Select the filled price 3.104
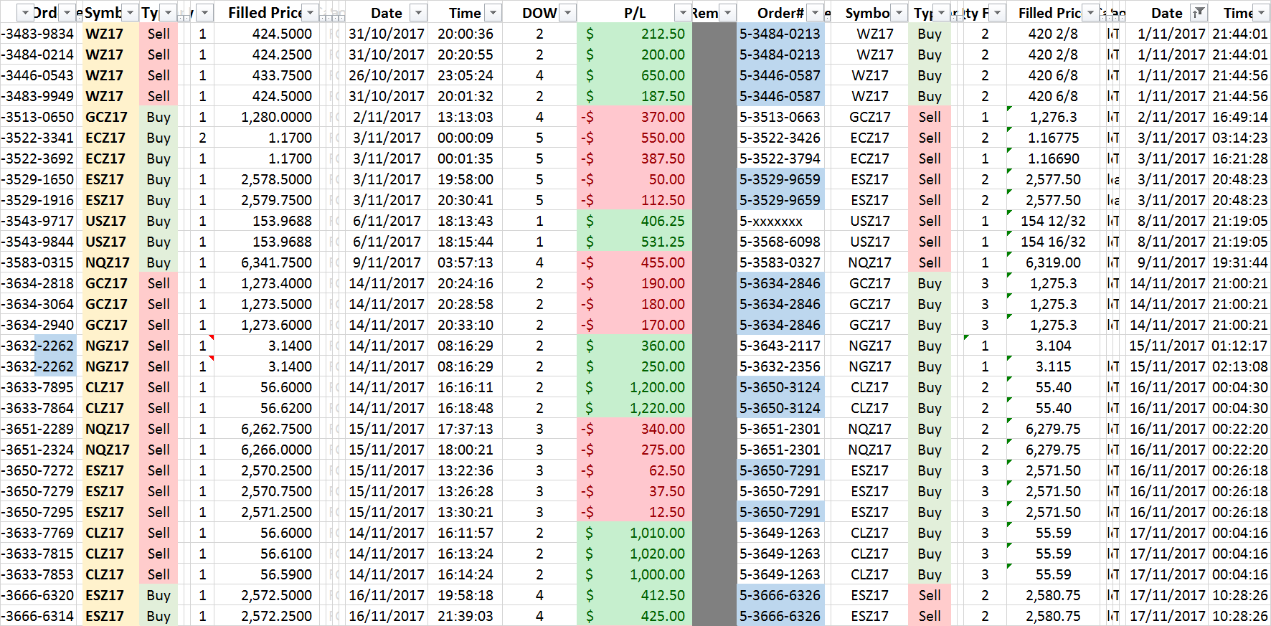 tap(1053, 346)
